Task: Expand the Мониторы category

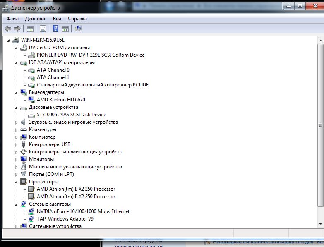Action: click(x=16, y=160)
